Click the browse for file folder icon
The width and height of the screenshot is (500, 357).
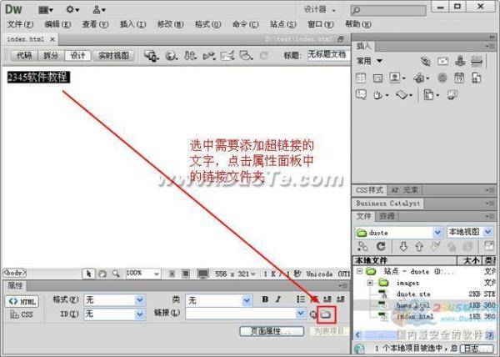[327, 314]
